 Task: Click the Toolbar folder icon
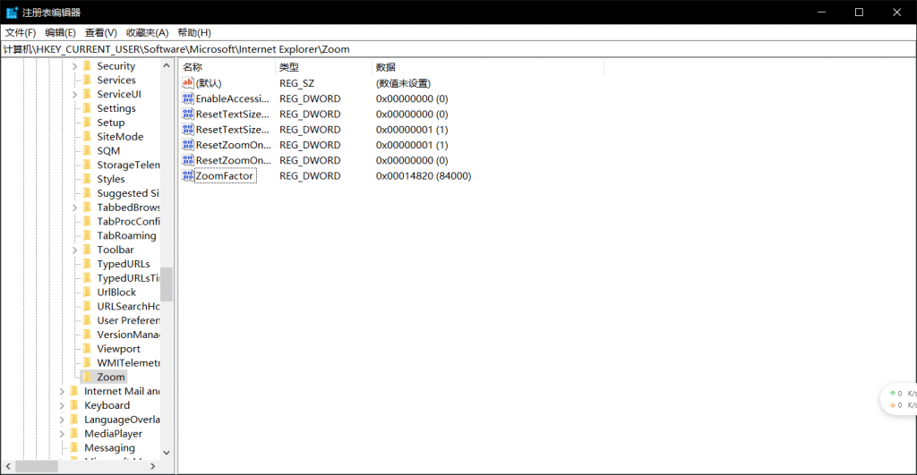88,250
